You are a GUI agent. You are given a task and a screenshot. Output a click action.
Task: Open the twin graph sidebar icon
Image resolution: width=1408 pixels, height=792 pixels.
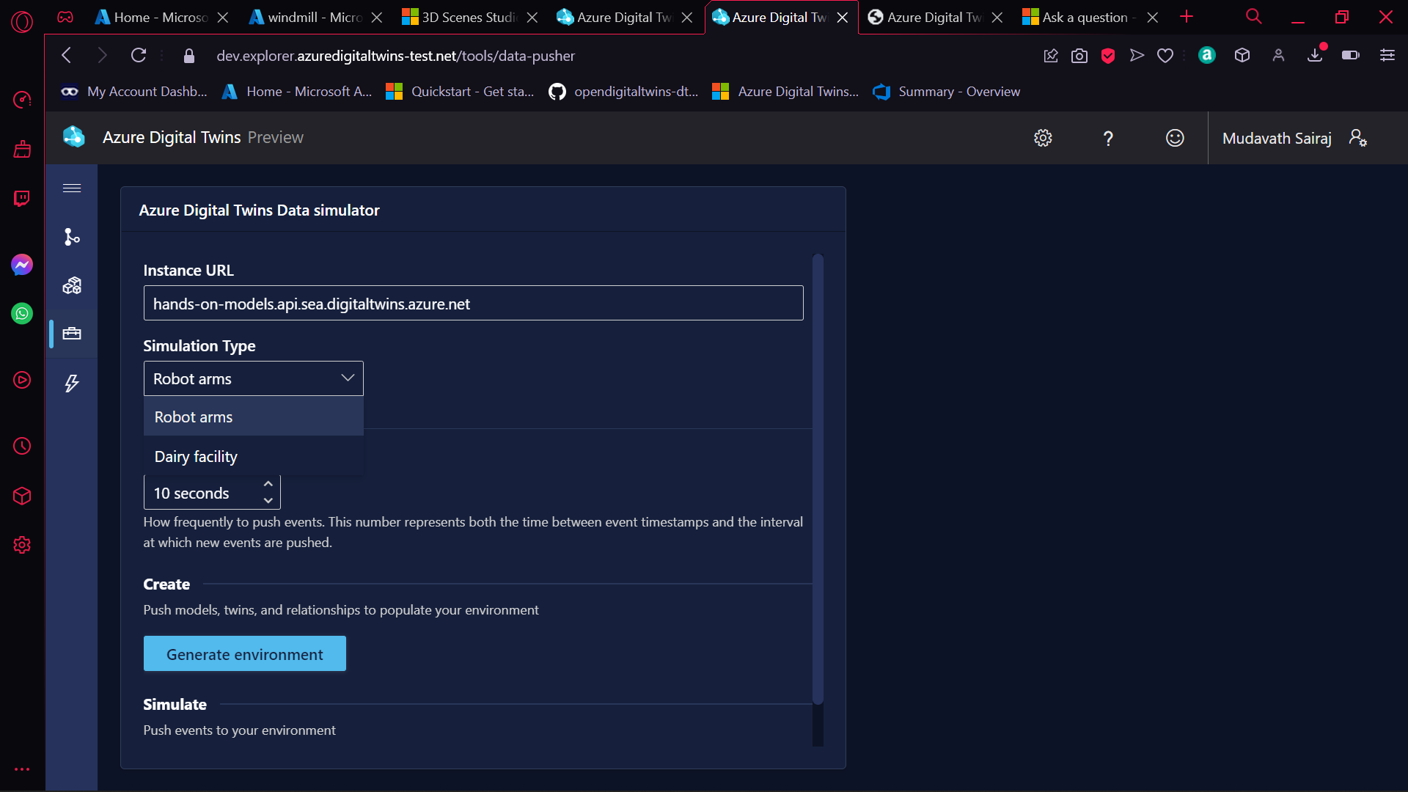pyautogui.click(x=72, y=237)
